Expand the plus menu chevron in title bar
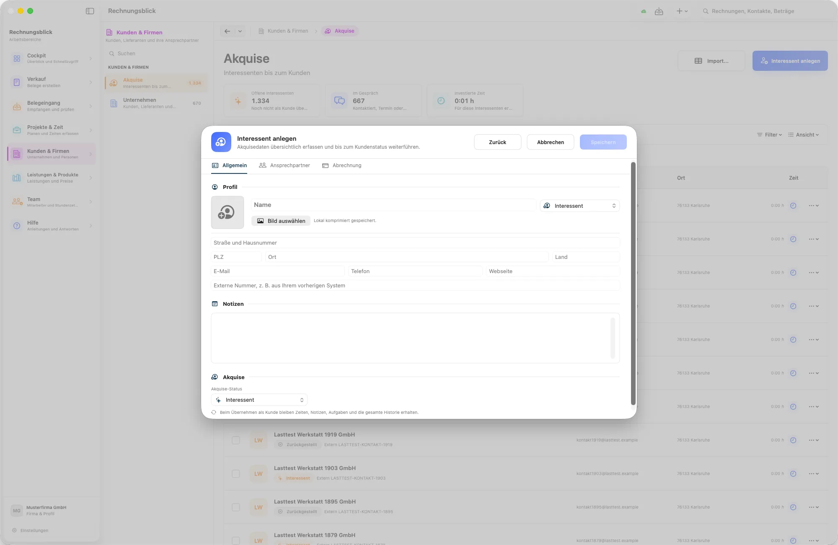Screen dimensions: 838x545 (x=686, y=11)
